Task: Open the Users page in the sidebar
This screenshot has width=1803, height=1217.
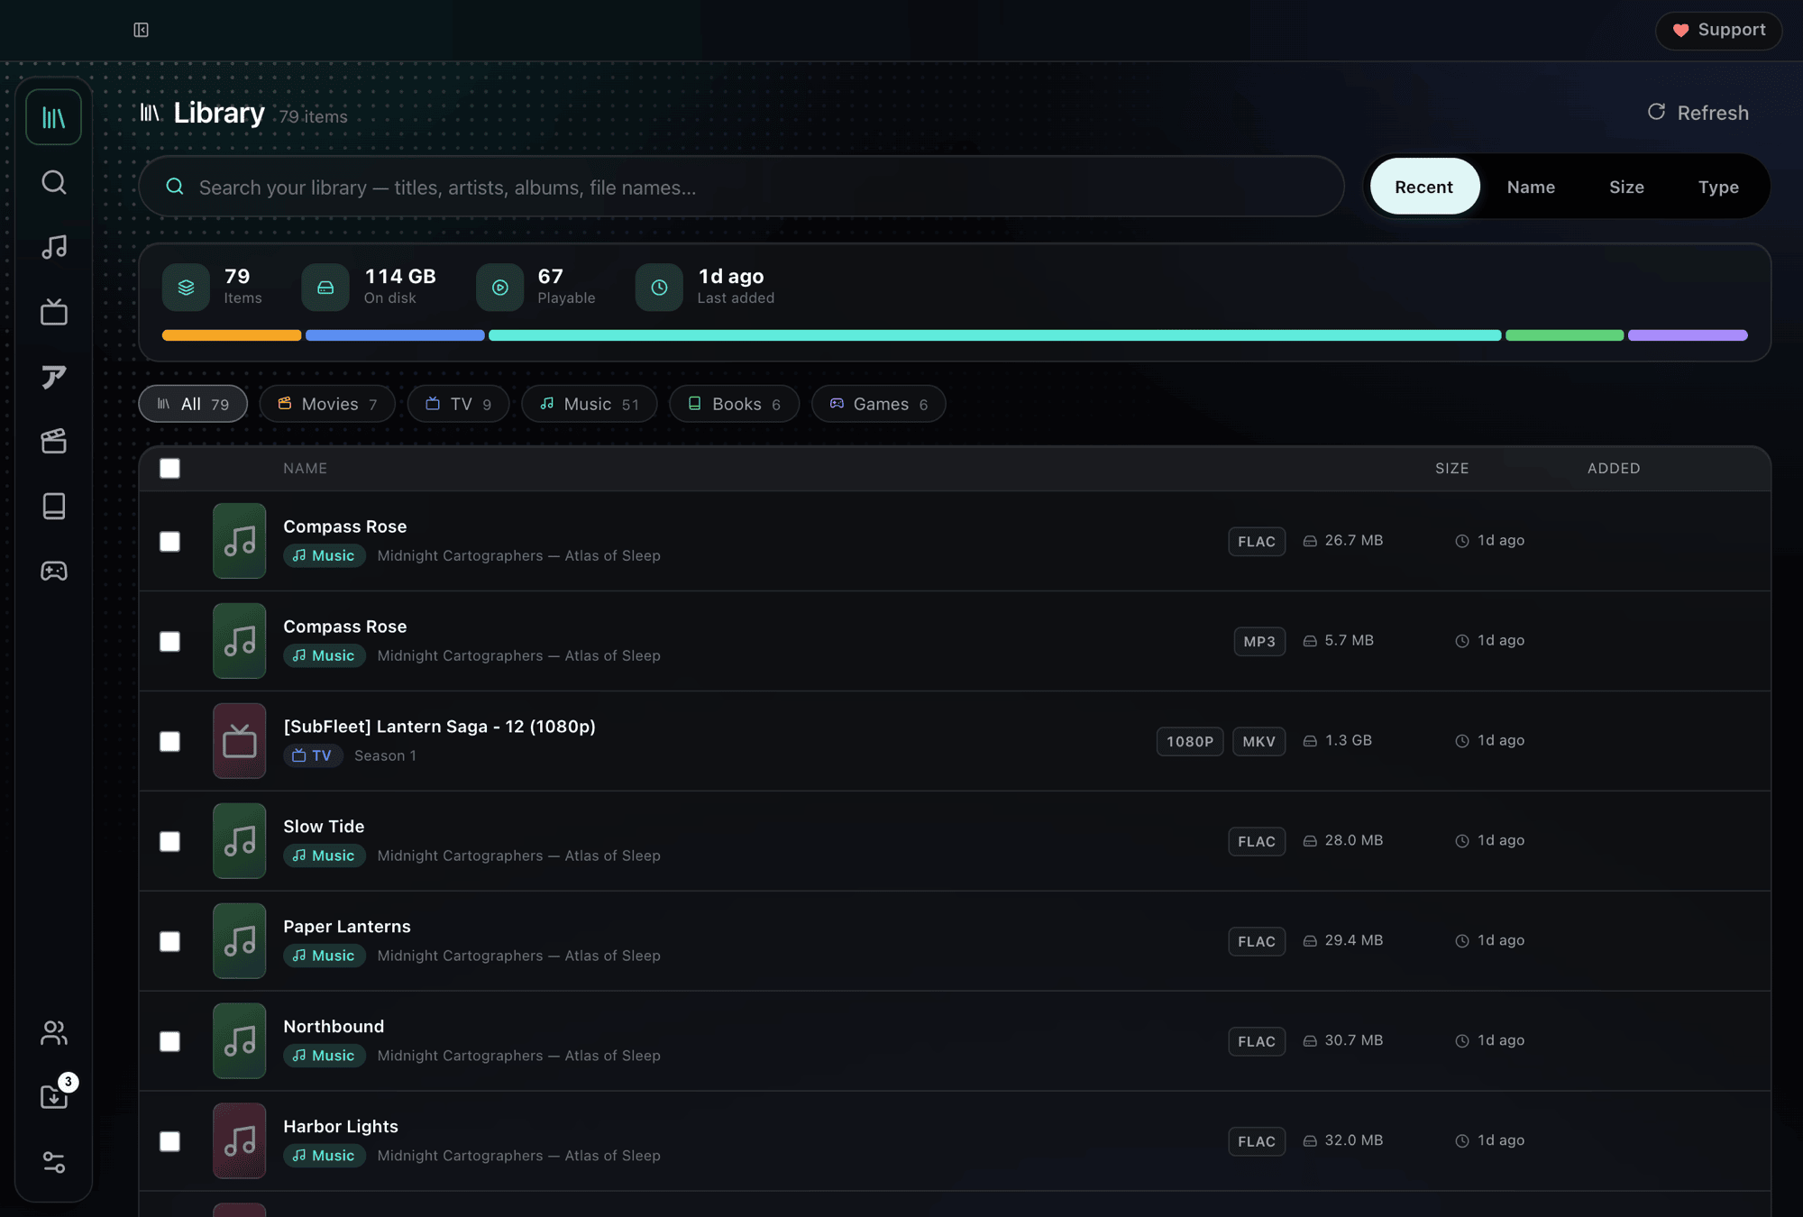Action: pos(54,1032)
